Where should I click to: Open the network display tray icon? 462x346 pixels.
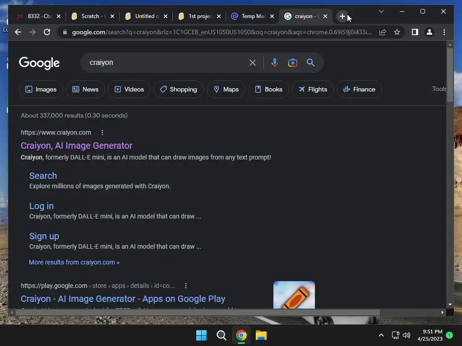coord(395,335)
